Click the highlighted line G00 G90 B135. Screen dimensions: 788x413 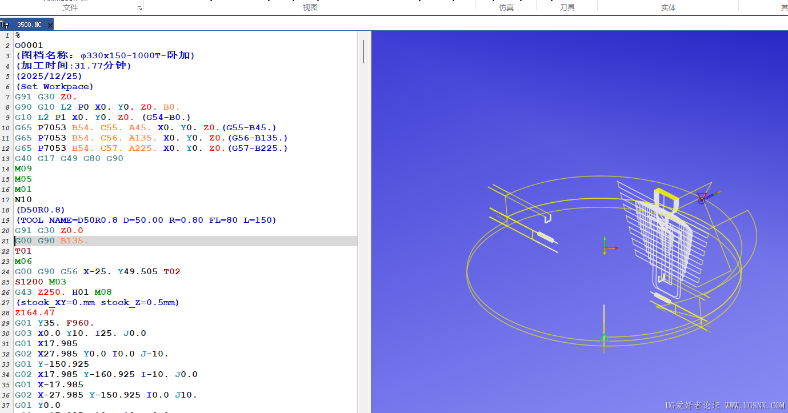tap(186, 241)
